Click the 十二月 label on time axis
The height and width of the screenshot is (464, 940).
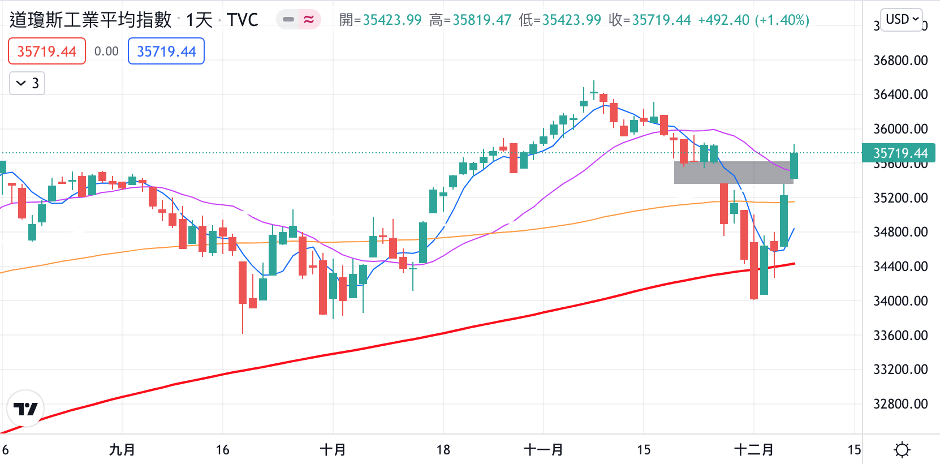click(753, 450)
